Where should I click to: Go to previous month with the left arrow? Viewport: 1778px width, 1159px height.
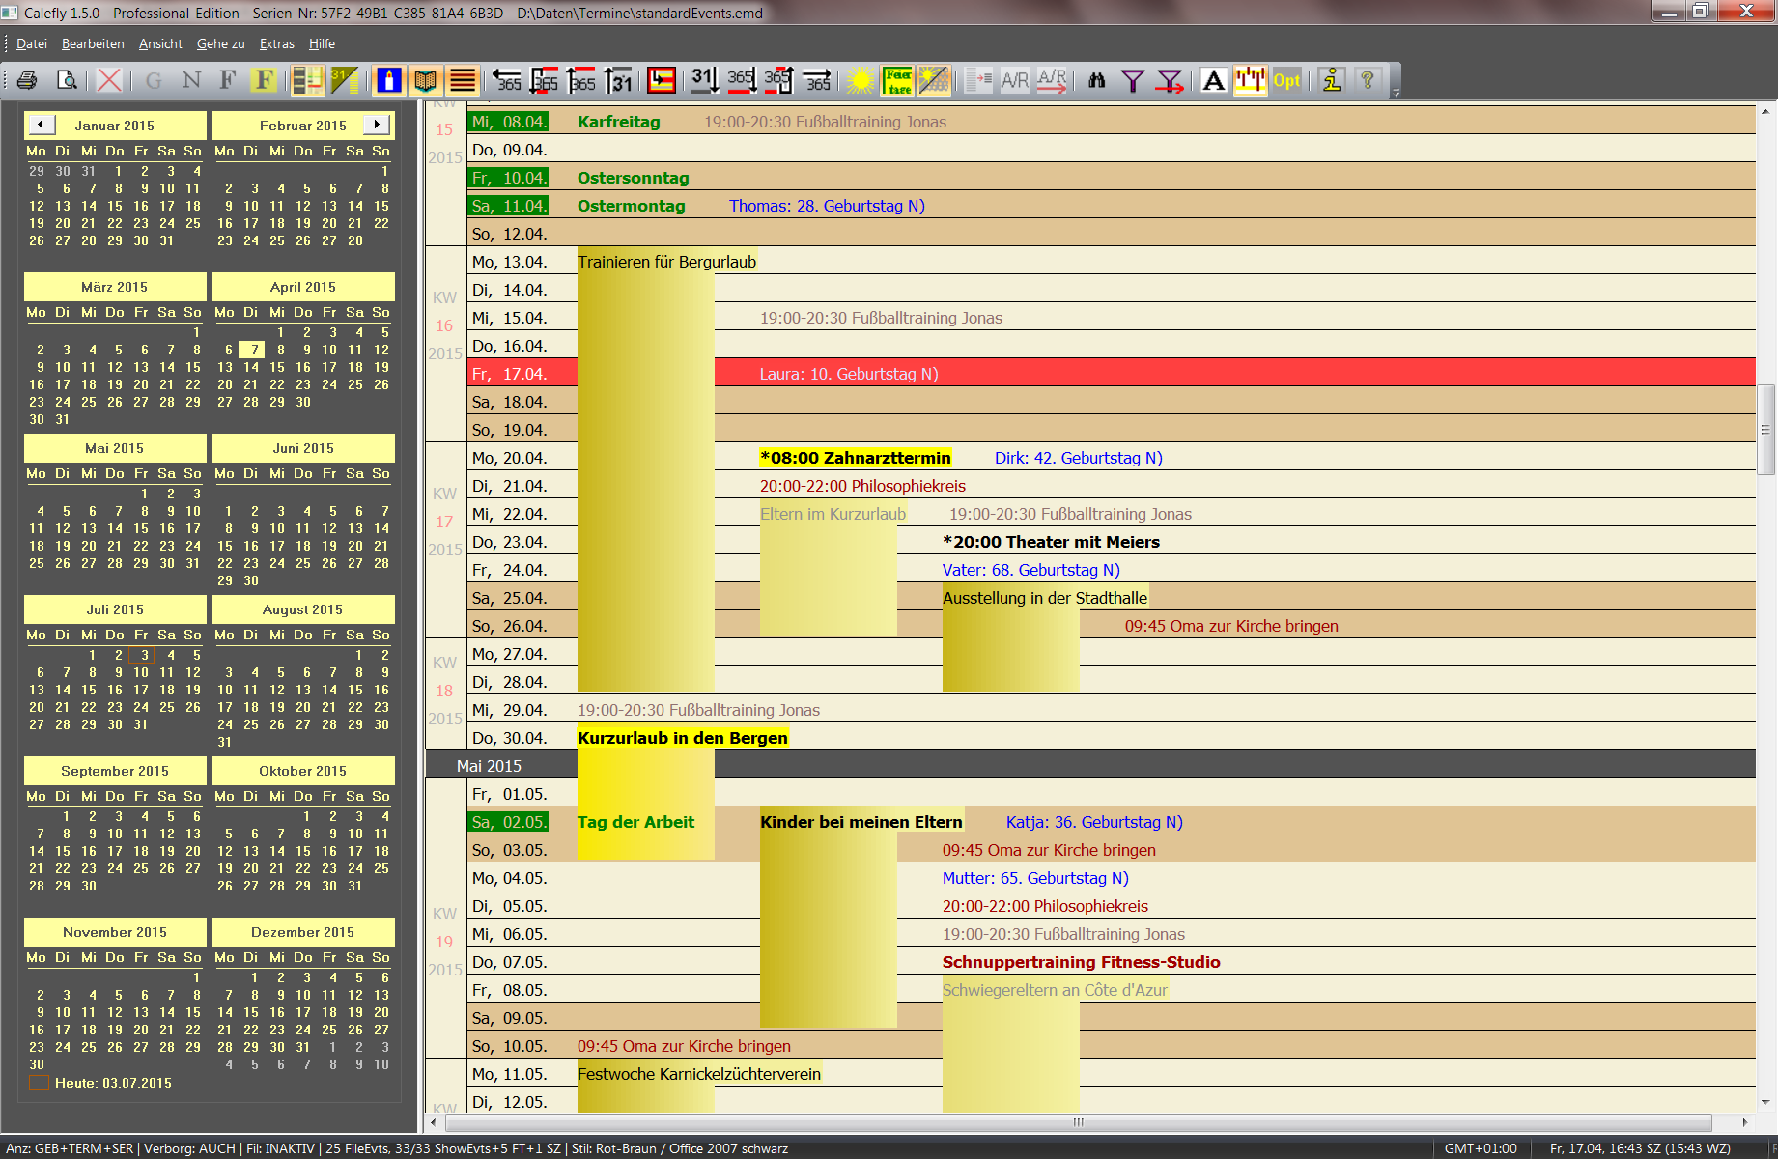41,125
